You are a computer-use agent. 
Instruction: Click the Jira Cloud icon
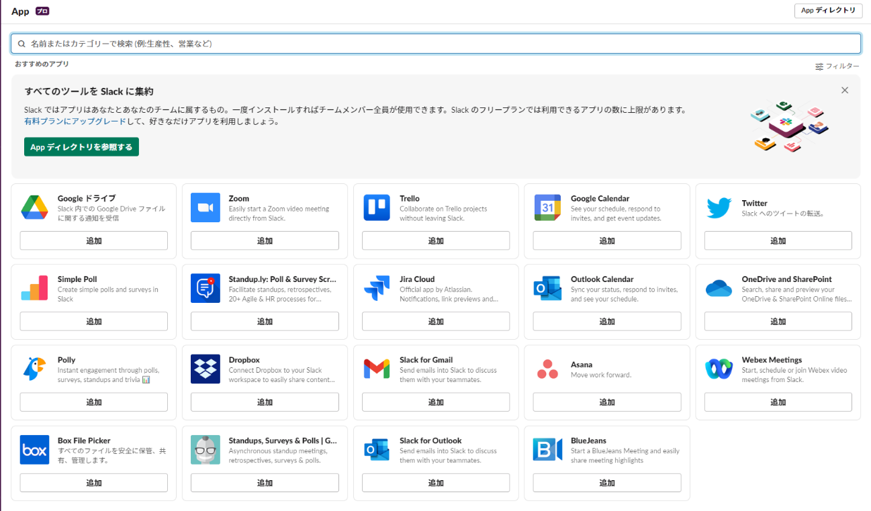click(x=377, y=288)
